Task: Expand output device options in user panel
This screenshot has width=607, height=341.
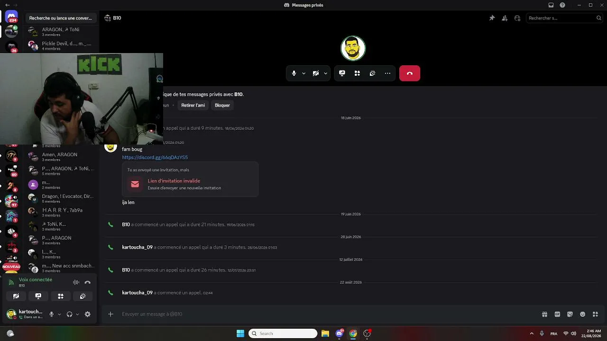Action: [x=77, y=314]
